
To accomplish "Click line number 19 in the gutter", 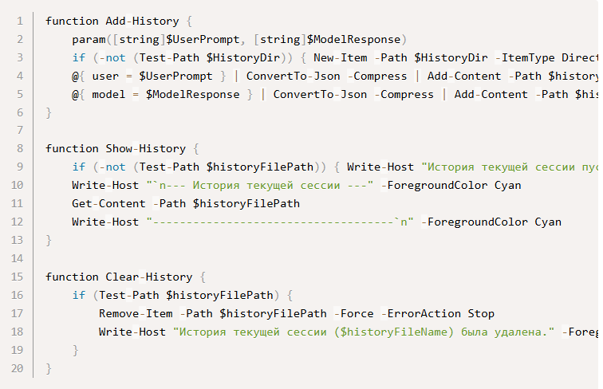I will (19, 351).
